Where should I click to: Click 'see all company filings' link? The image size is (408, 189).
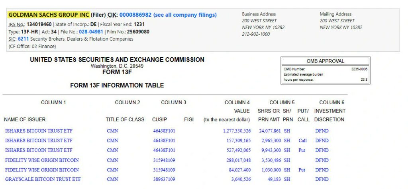pyautogui.click(x=185, y=15)
